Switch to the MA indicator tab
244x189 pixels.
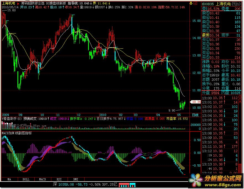point(9,179)
